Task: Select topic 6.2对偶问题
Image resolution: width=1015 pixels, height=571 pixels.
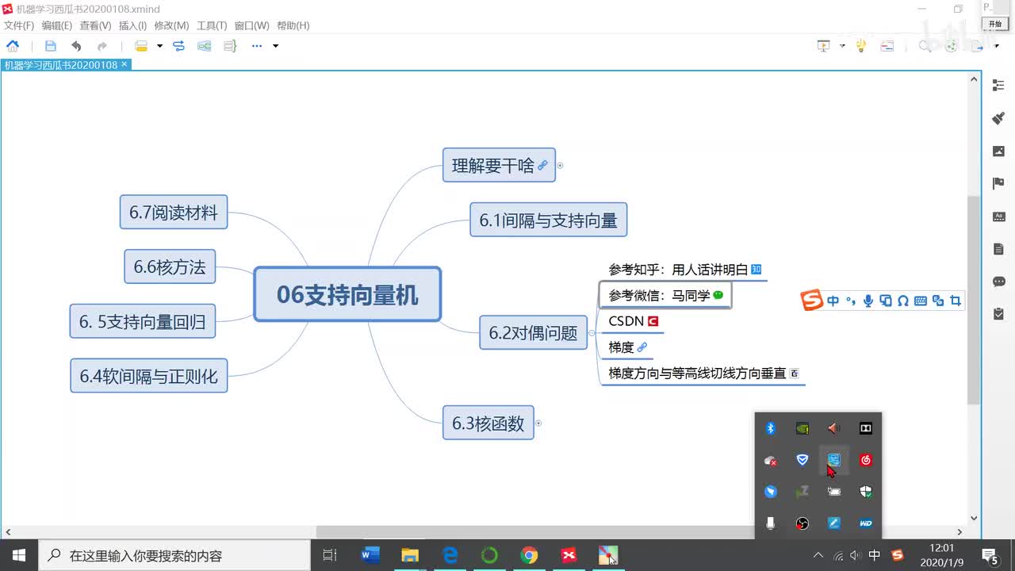Action: pyautogui.click(x=533, y=332)
